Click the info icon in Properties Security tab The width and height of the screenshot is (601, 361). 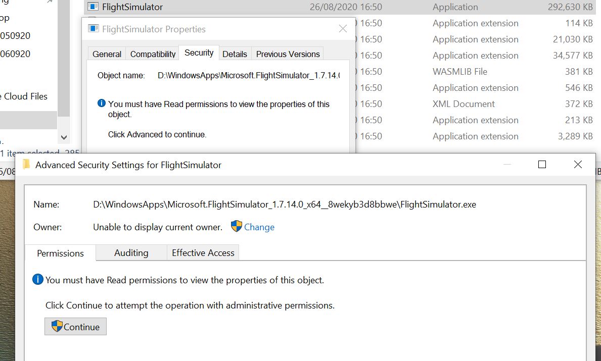point(102,104)
